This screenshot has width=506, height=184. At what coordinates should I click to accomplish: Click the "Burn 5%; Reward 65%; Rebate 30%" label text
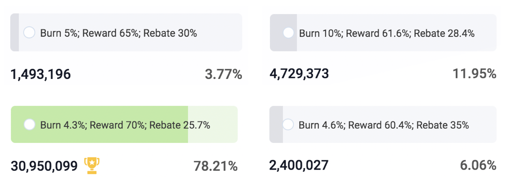coord(118,33)
